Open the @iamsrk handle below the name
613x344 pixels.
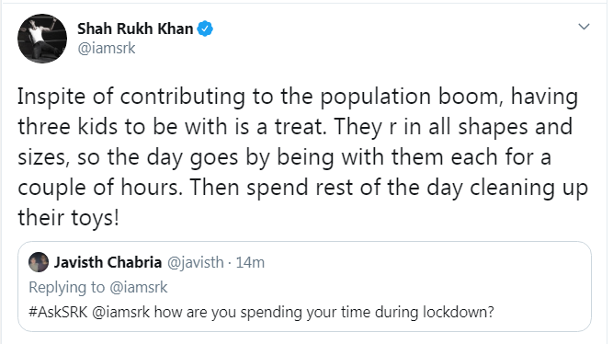(x=107, y=49)
